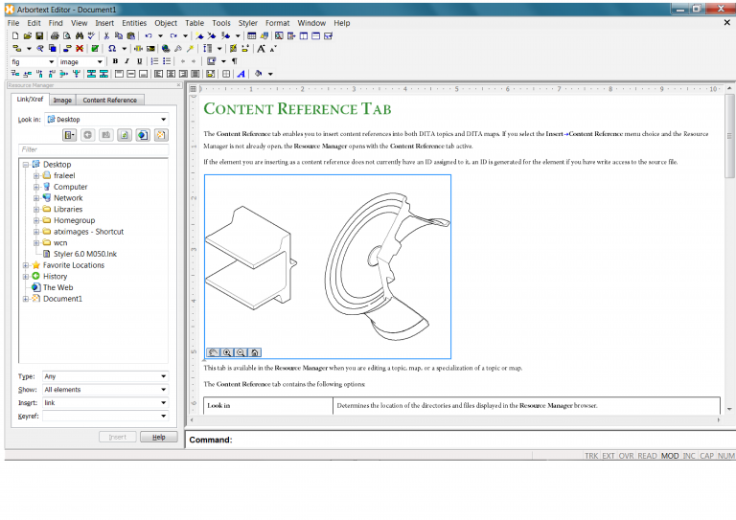Screen dimensions: 736x520
Task: Click into the Filter input field
Action: tap(93, 149)
